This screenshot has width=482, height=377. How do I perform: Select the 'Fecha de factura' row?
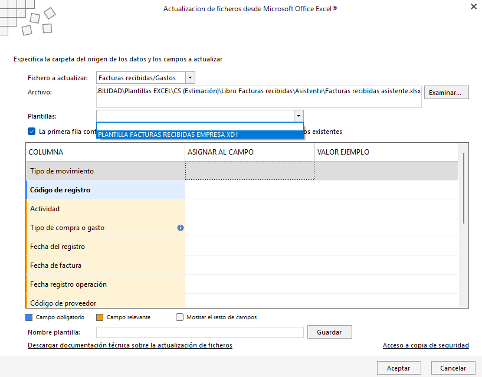[242, 265]
